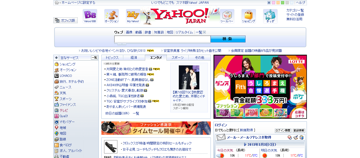Click the blue book icon in mail row
Screen dimensions: 360x158
pos(302,137)
